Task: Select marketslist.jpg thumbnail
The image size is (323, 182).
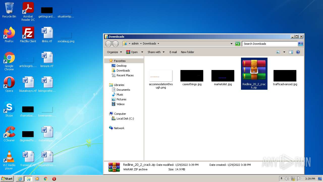Action: (223, 78)
